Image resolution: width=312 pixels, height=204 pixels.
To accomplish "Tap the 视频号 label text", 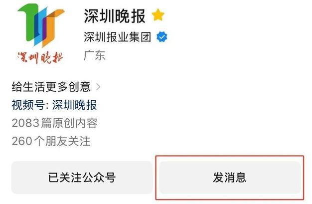I will [x=28, y=105].
